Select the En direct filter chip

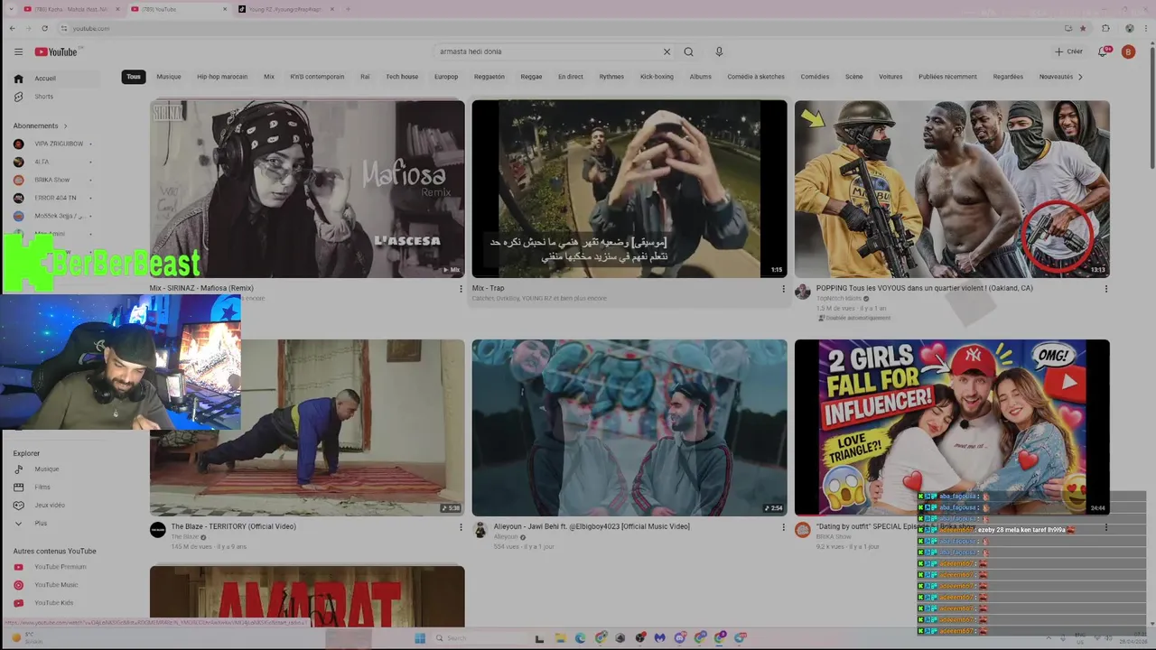tap(571, 77)
